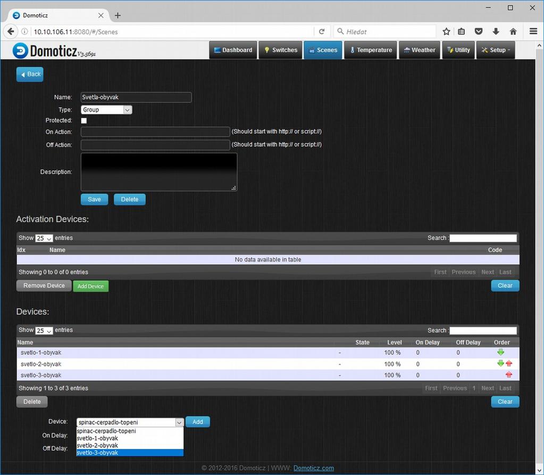
Task: Open the Dashboard tab
Action: click(x=233, y=50)
